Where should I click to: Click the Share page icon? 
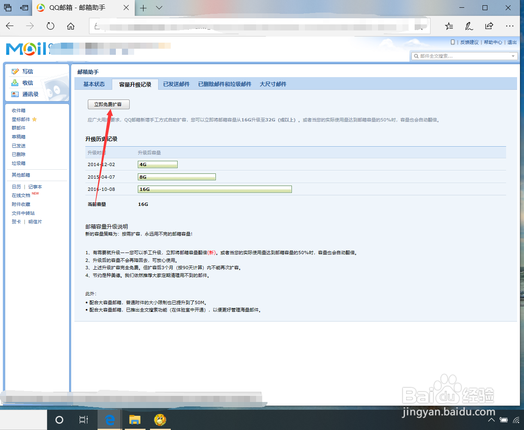click(489, 26)
